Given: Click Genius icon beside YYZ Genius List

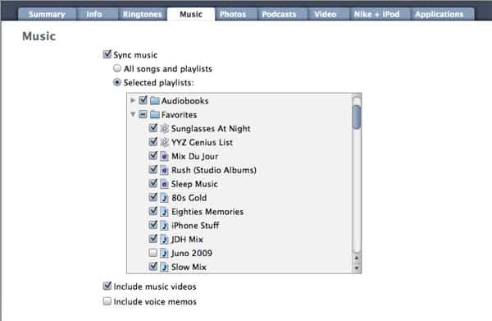Looking at the screenshot, I should 165,142.
